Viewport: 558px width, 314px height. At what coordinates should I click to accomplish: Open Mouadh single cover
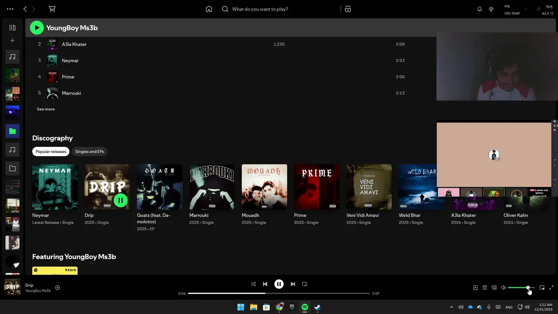[x=264, y=187]
